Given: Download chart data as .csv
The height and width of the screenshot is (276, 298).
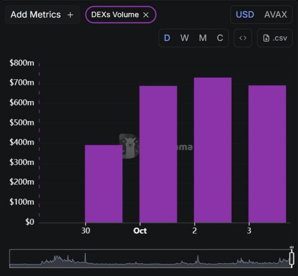Looking at the screenshot, I should [x=275, y=38].
